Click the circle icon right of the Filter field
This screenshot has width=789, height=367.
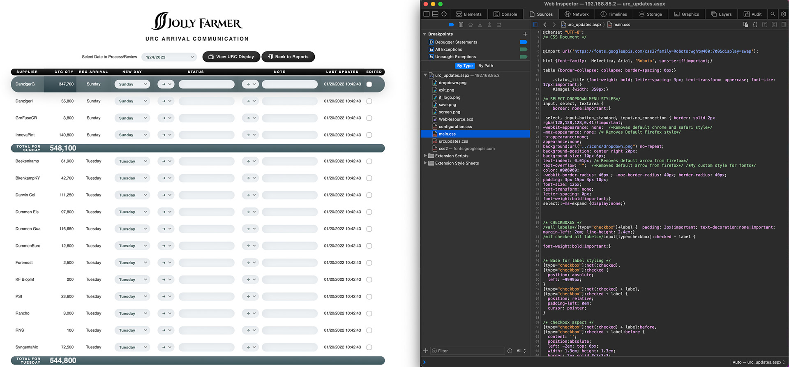[510, 351]
